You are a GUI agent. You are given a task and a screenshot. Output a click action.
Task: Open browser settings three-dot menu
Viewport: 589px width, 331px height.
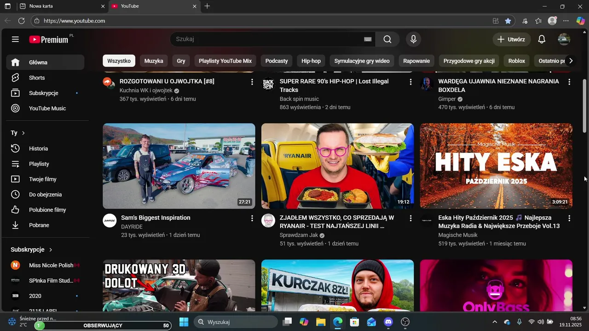pyautogui.click(x=566, y=21)
